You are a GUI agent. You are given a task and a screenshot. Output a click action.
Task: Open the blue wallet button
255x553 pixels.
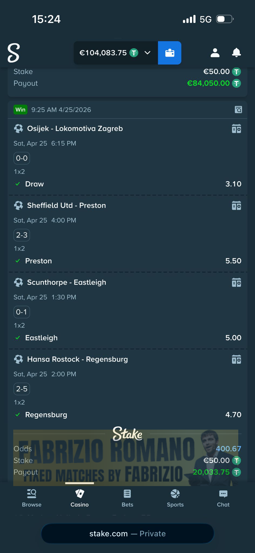pos(169,53)
